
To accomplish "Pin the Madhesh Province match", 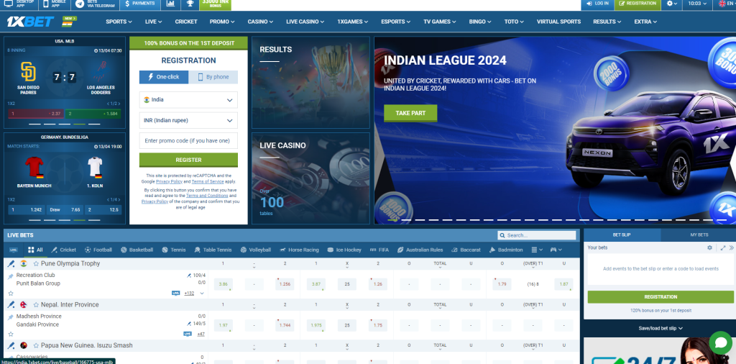I will point(11,318).
